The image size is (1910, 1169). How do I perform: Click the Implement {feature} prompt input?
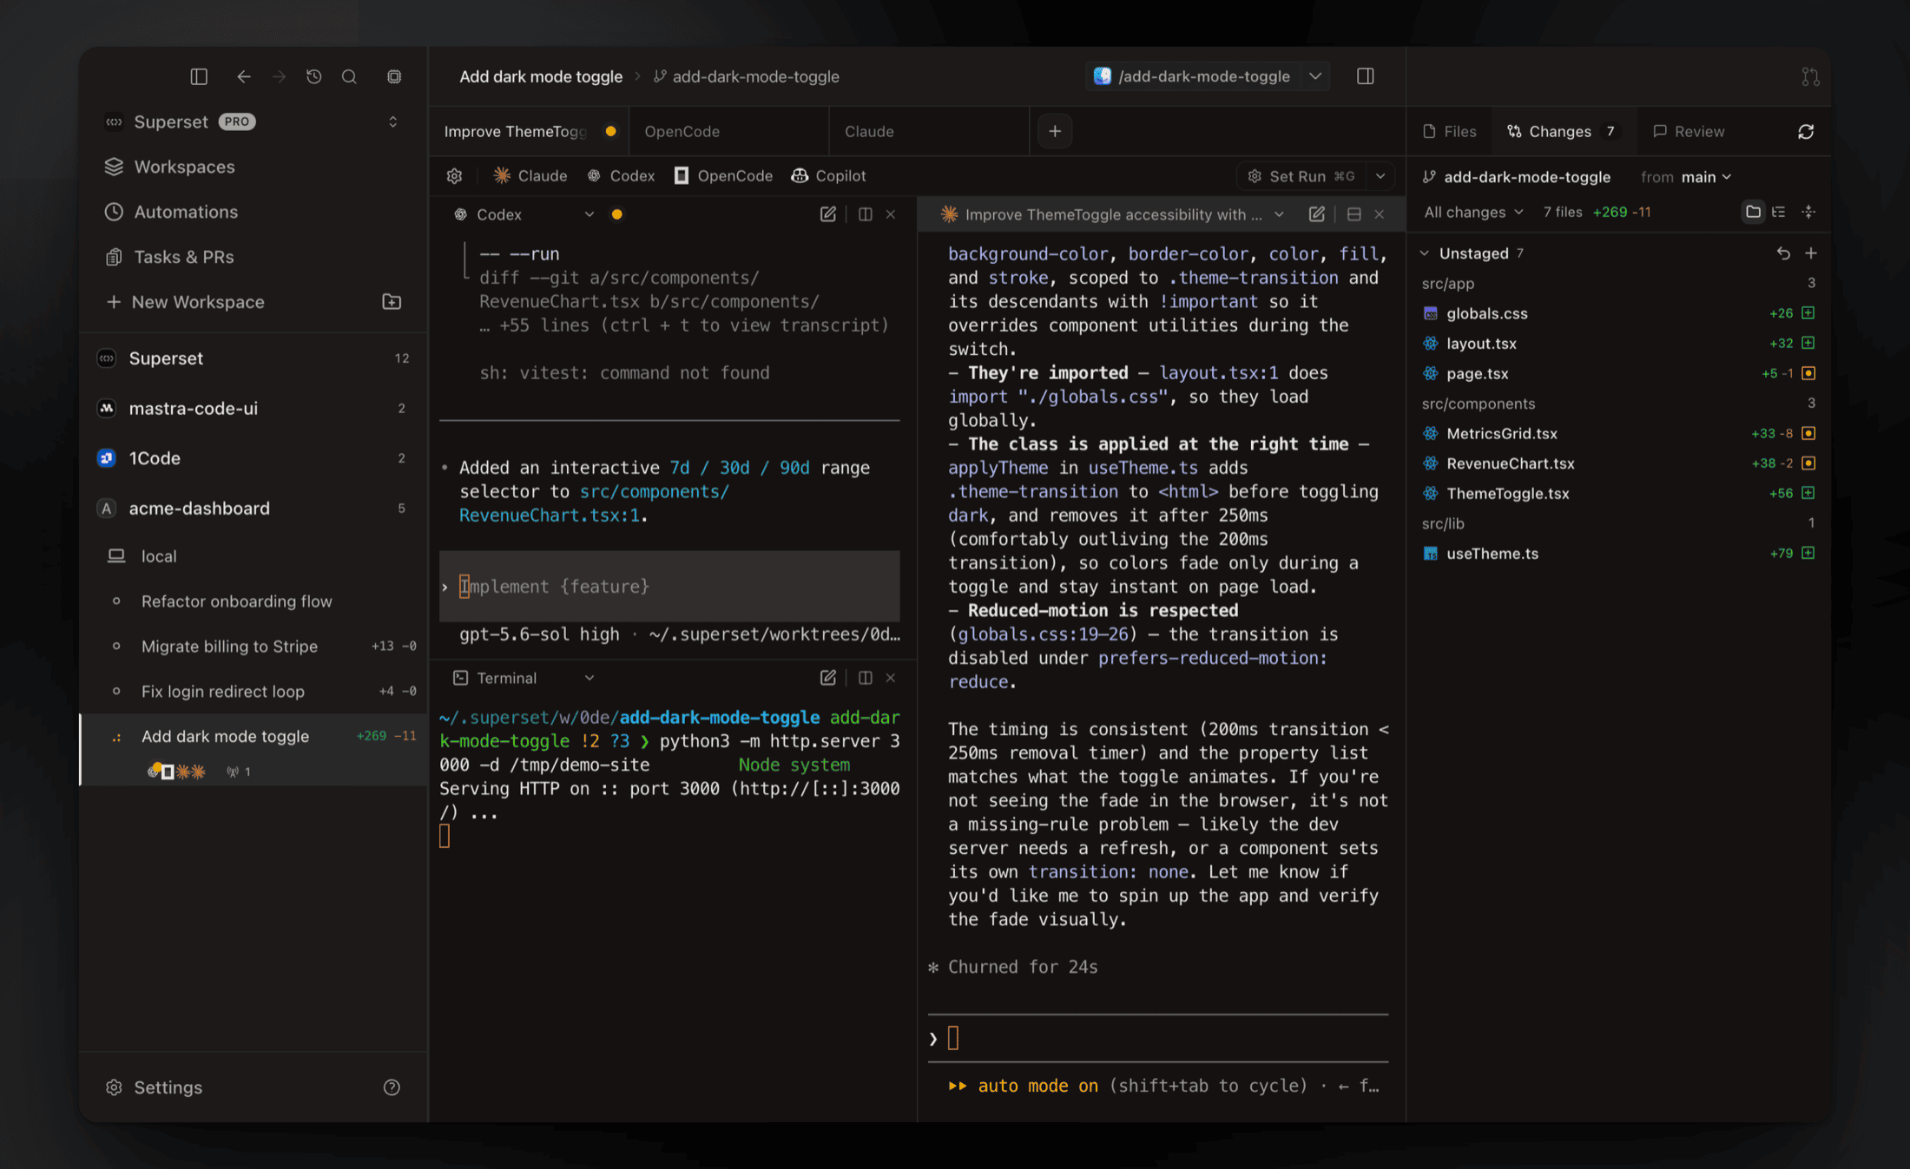pos(669,587)
